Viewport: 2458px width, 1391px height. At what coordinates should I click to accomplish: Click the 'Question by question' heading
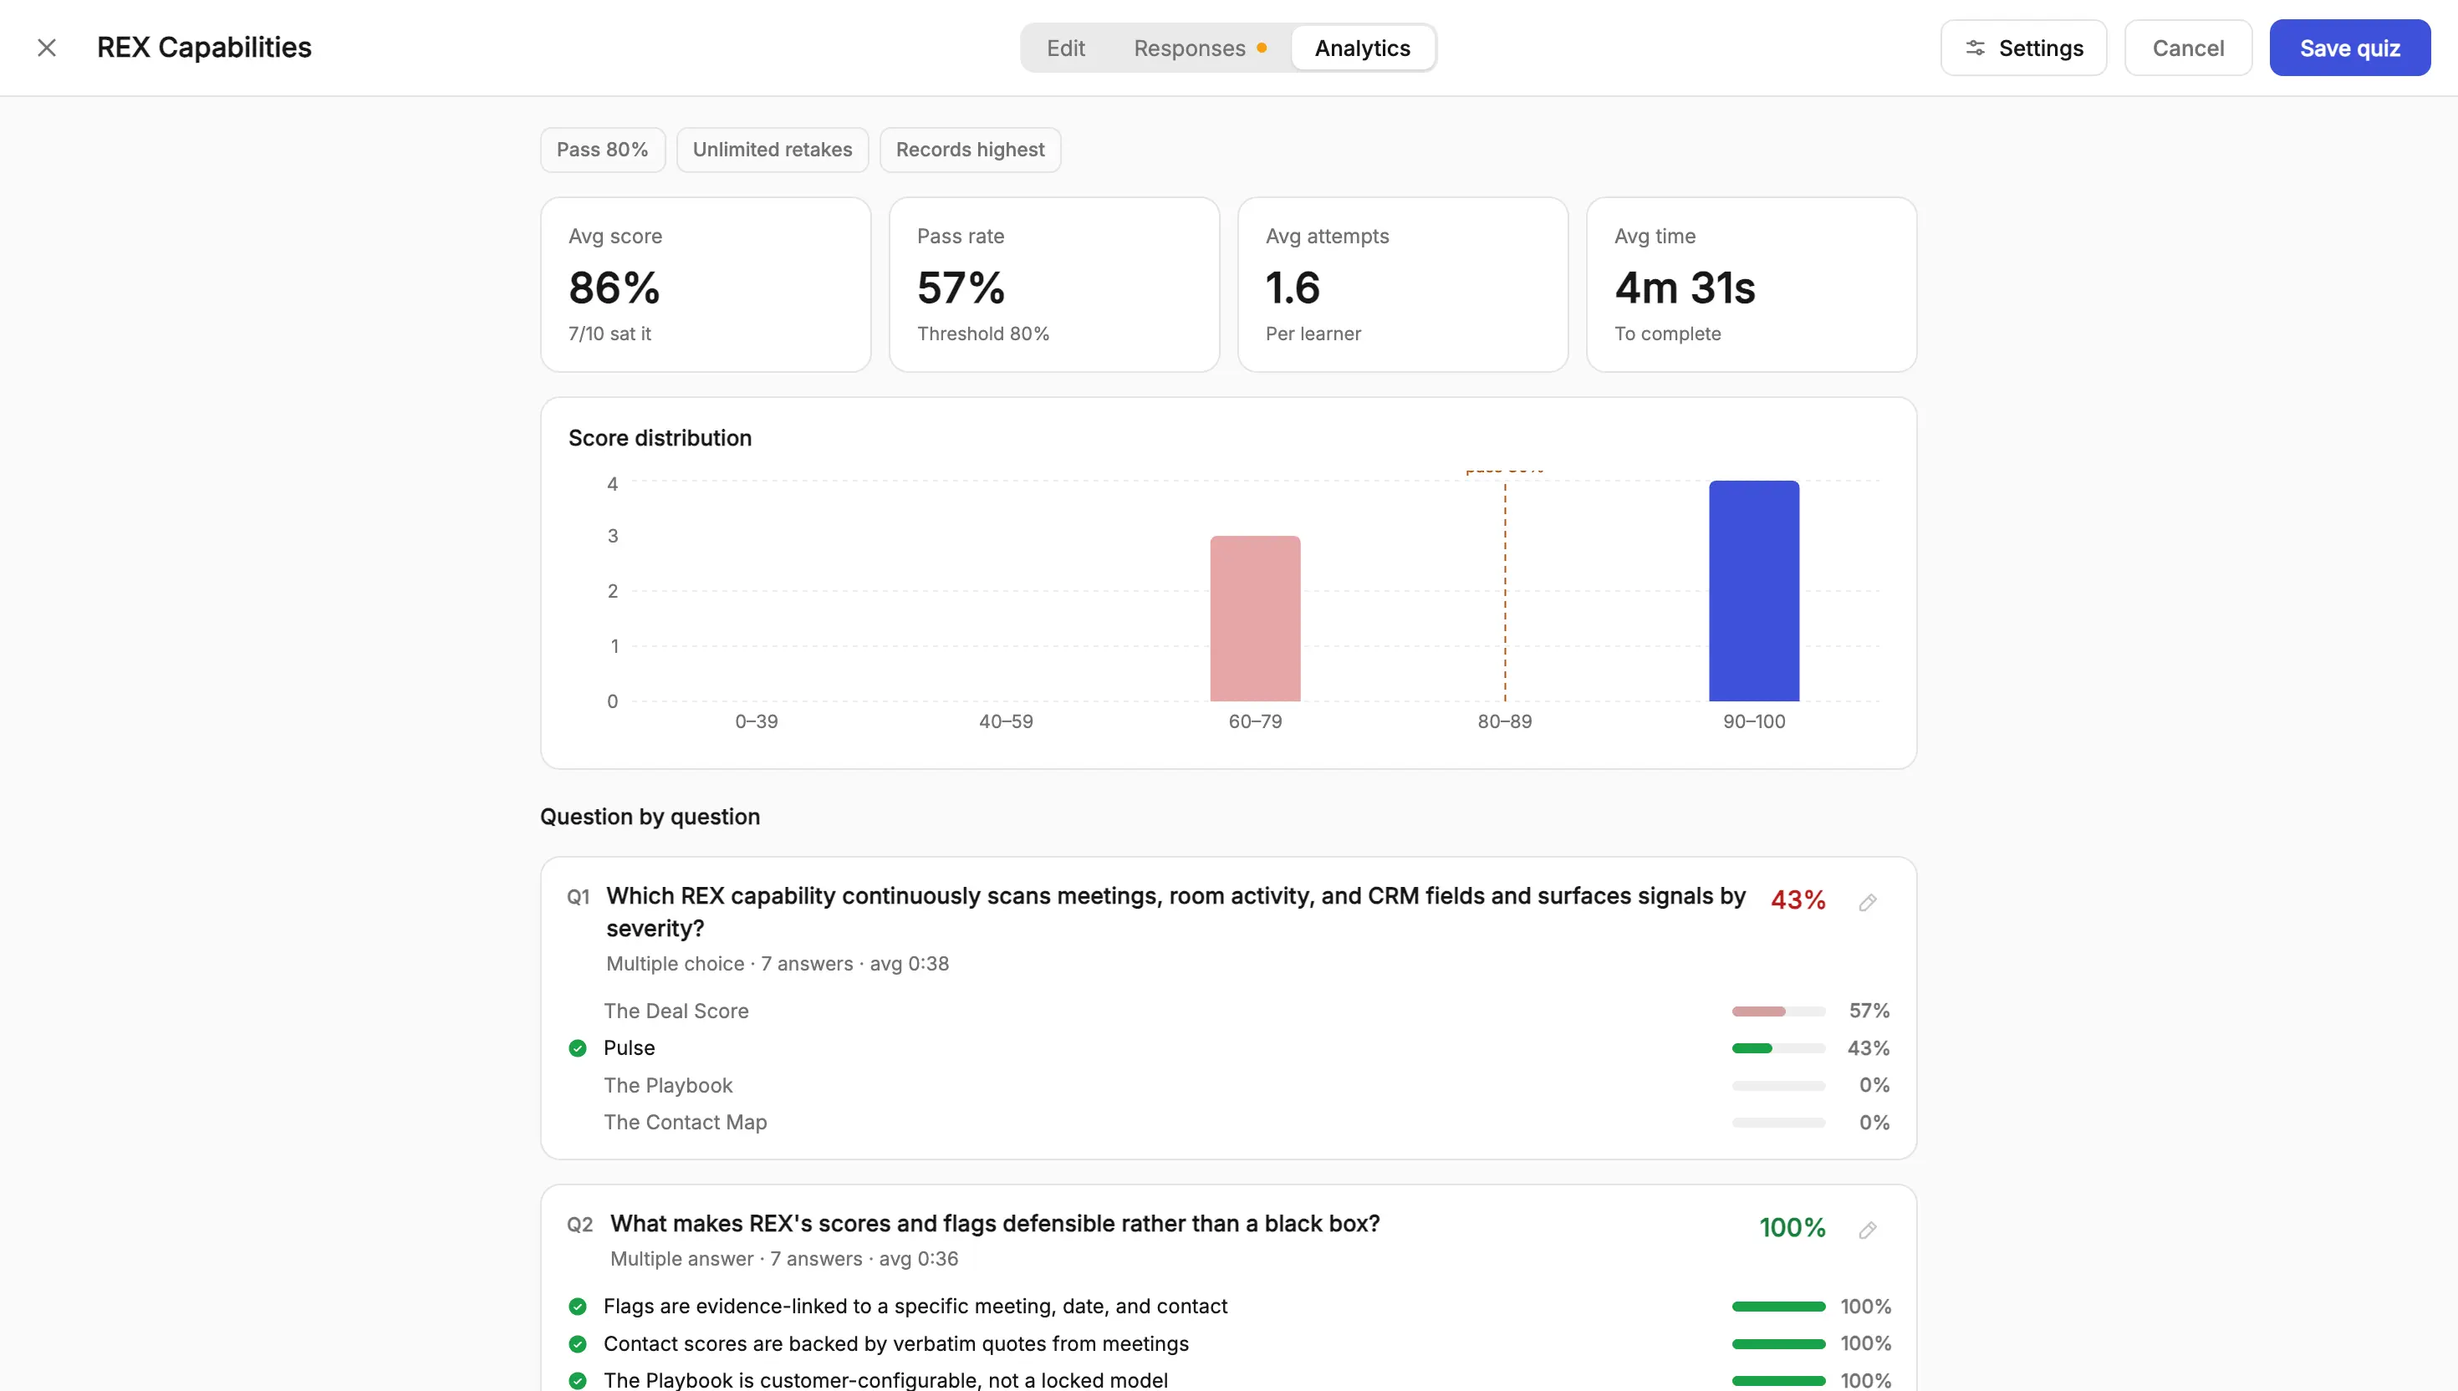650,817
